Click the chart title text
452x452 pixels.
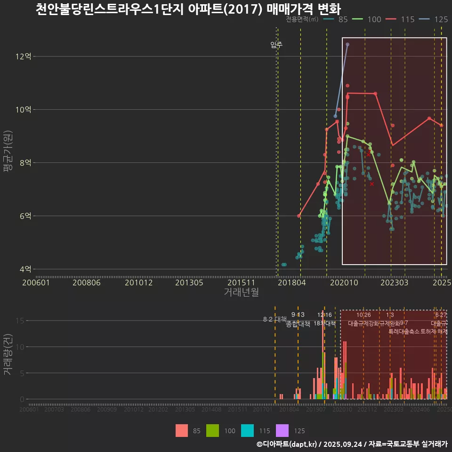188,8
